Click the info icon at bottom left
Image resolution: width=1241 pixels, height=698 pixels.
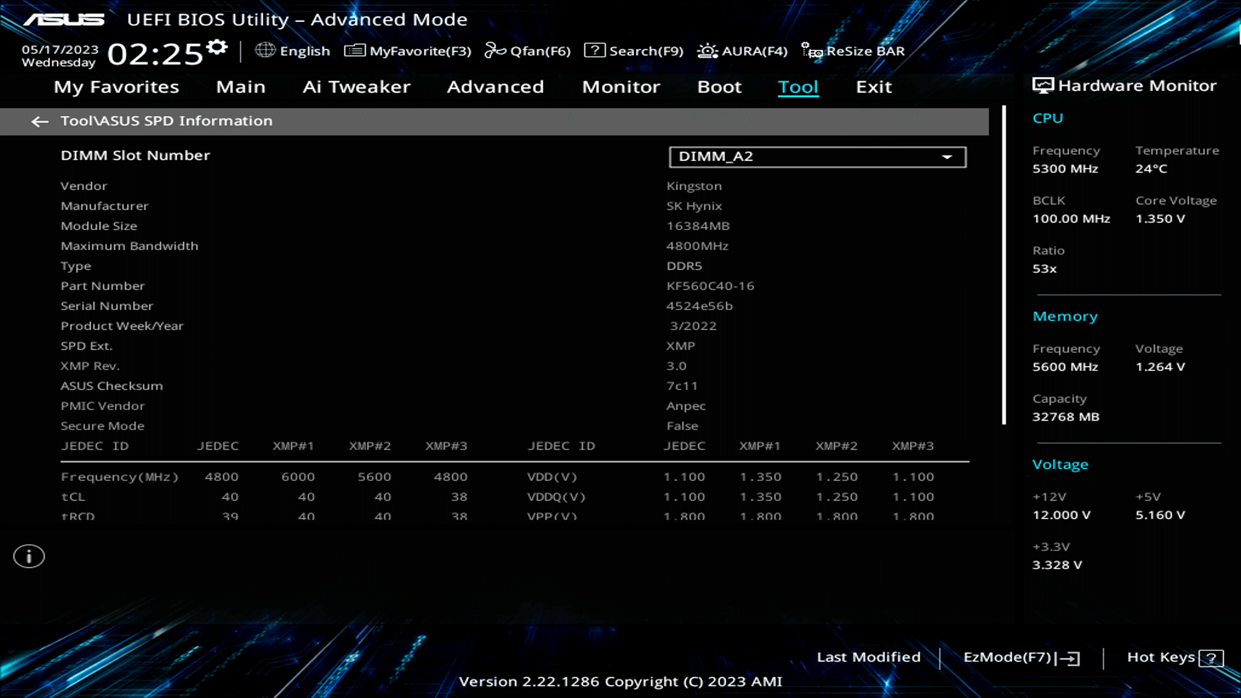click(x=28, y=556)
